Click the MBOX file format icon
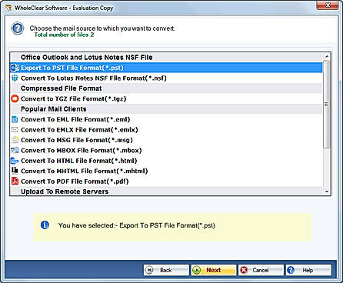343x283 pixels. coord(15,150)
